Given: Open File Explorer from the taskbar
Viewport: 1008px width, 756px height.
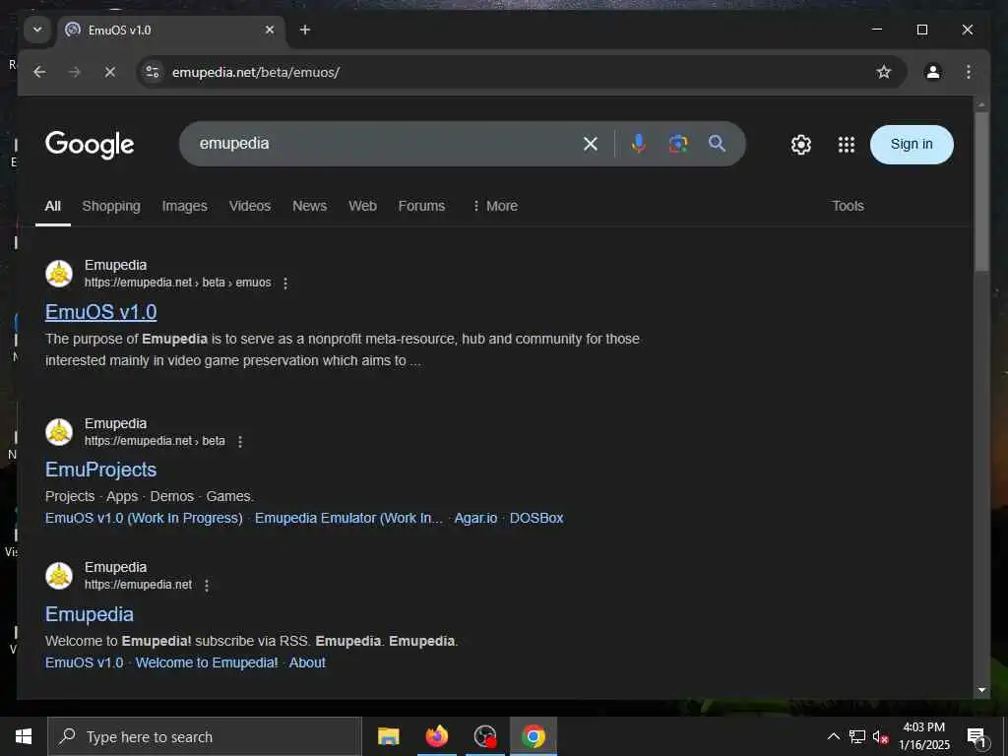Looking at the screenshot, I should click(388, 736).
